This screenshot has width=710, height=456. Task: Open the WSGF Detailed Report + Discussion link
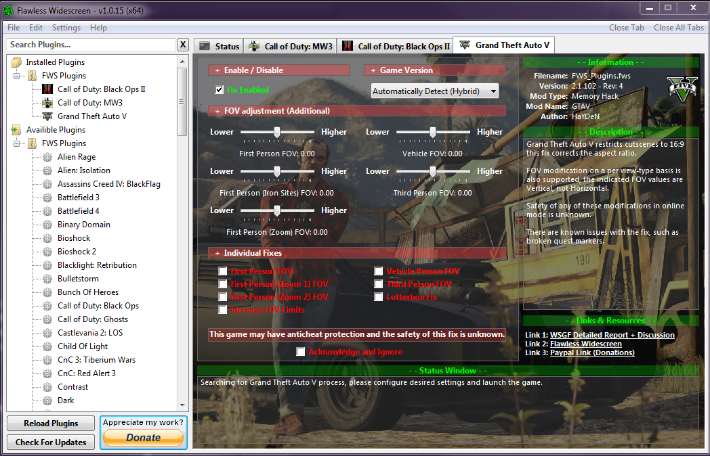[612, 335]
